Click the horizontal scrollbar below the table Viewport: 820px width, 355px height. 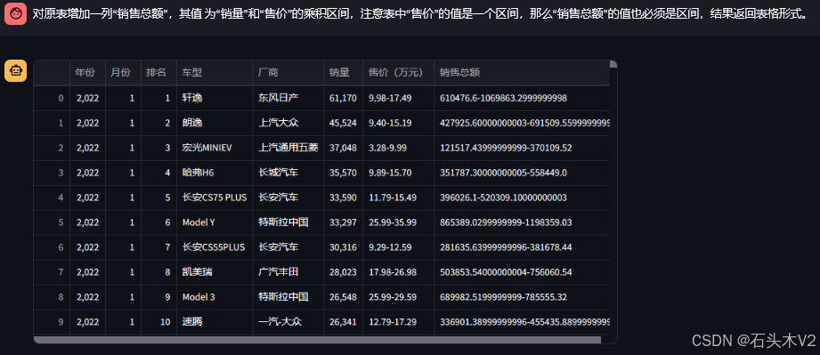318,340
